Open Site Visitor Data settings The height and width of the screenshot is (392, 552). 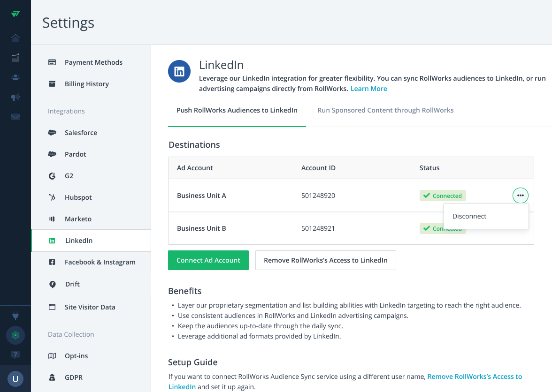point(90,307)
